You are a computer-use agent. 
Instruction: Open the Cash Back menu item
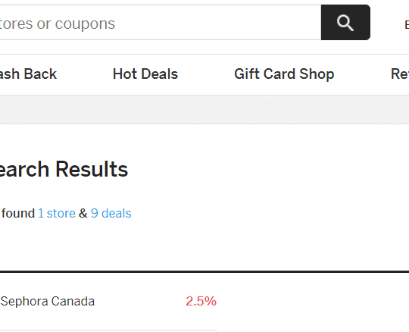28,74
